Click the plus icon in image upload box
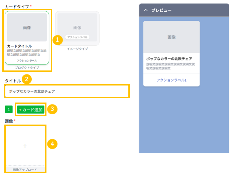 tap(25, 146)
